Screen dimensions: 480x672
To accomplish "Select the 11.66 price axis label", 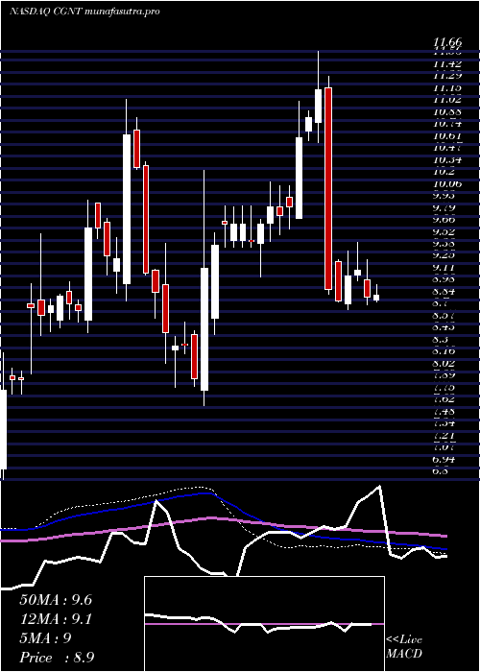I will coord(447,42).
